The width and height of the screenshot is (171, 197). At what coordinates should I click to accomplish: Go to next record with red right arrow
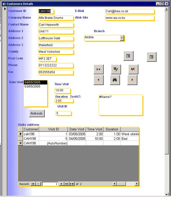point(132,80)
